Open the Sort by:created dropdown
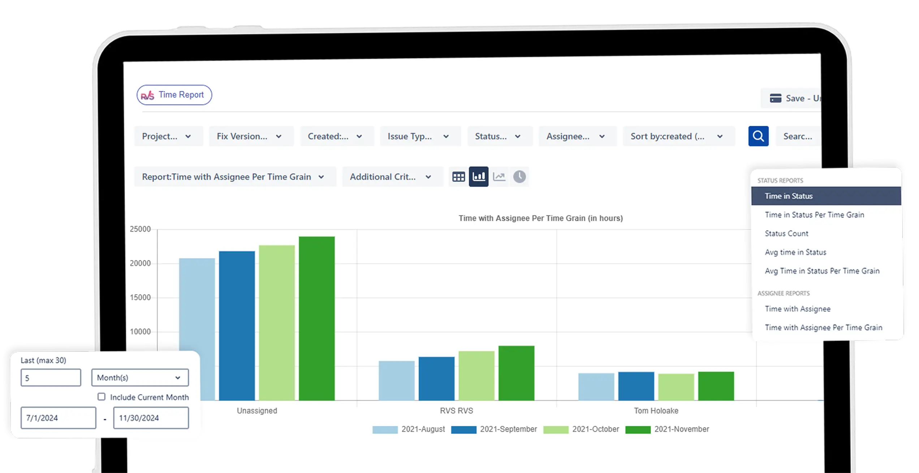The image size is (919, 473). coord(678,136)
